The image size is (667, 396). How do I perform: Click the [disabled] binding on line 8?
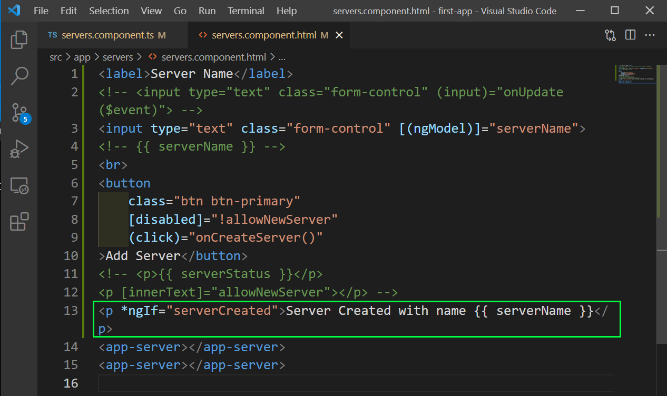(x=166, y=219)
